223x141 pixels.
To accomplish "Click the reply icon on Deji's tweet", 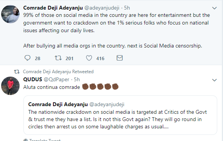I will pyautogui.click(x=28, y=58).
